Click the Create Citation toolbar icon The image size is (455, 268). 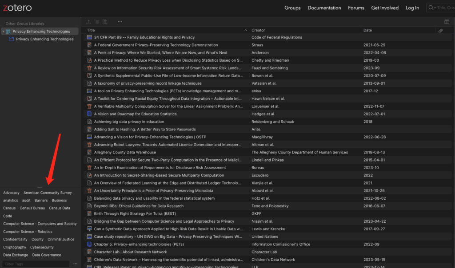coord(97,22)
